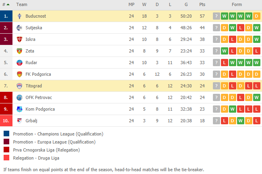
Task: Click the Sutjeska club crest icon
Action: pyautogui.click(x=19, y=28)
